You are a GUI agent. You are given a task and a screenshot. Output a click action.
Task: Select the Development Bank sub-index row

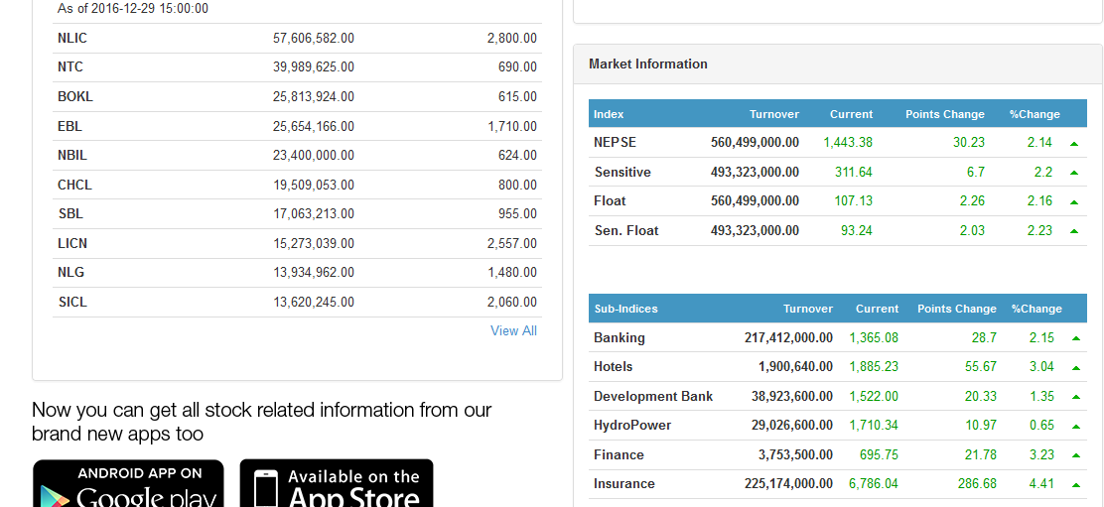pos(652,396)
